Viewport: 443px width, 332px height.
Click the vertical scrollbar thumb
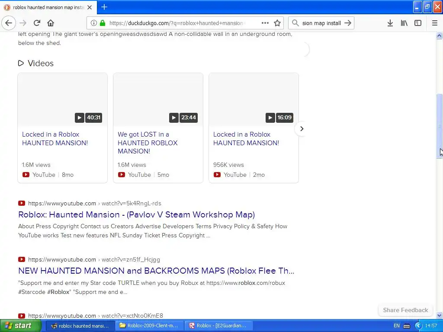[439, 126]
